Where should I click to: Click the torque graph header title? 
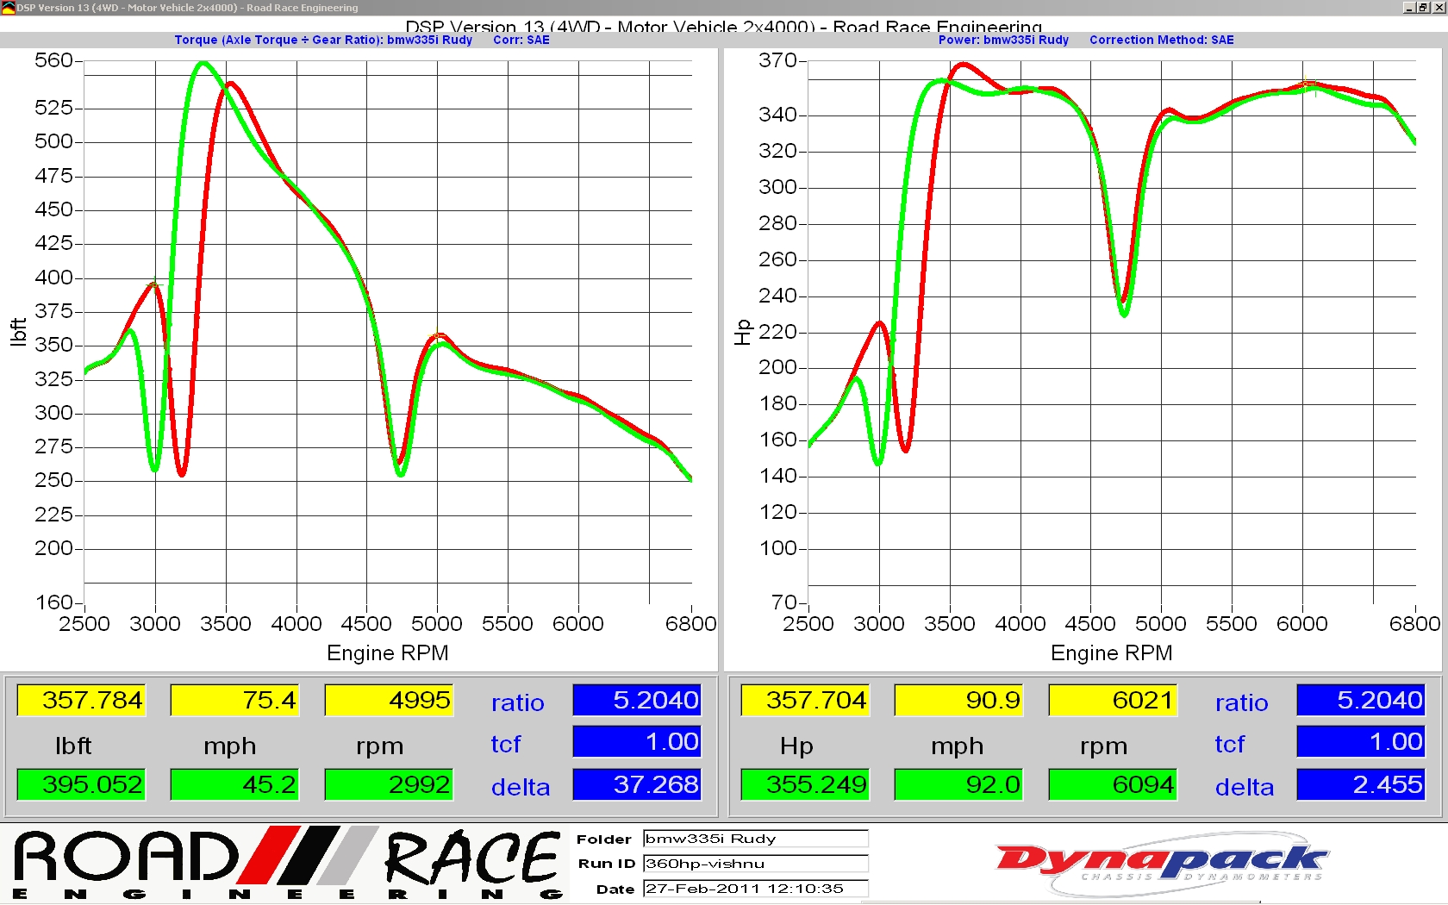[x=323, y=40]
